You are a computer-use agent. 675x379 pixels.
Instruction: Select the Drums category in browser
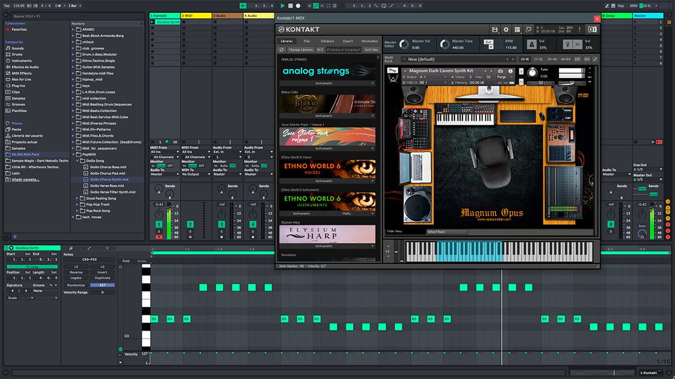(18, 54)
